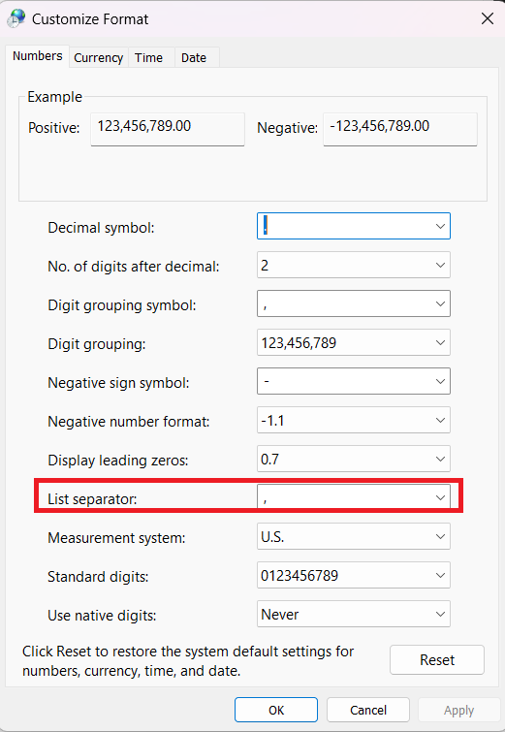Click the Reset button
505x732 pixels.
[437, 659]
